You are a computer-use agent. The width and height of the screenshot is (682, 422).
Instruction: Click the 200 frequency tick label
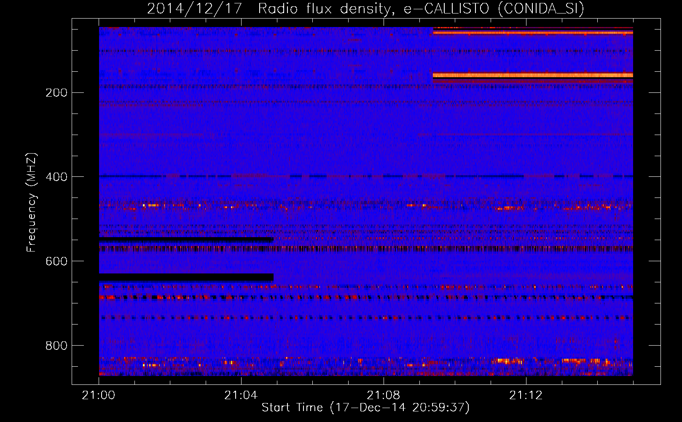pos(56,93)
